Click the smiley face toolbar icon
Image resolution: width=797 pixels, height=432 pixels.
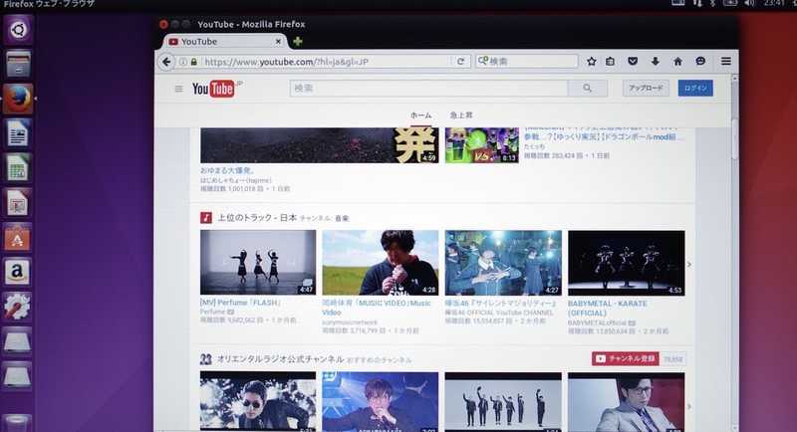(x=700, y=62)
